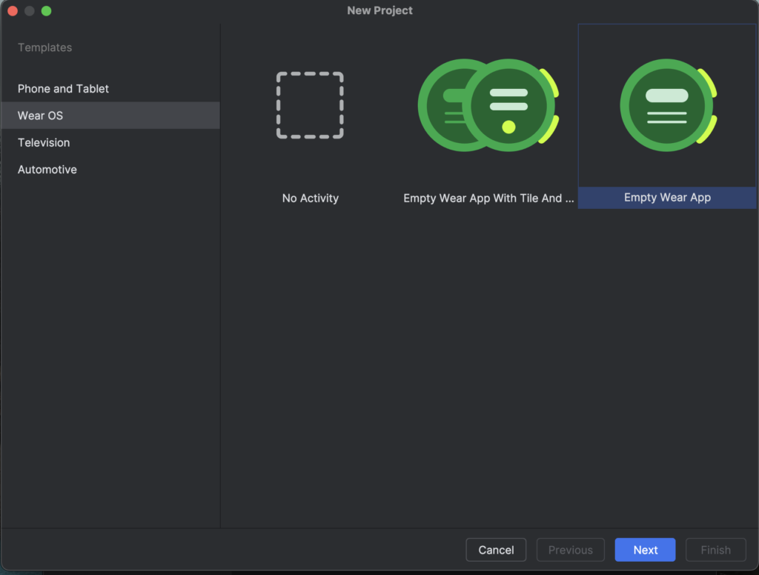Click the "Empty Wear App" highlighted label
Viewport: 759px width, 575px height.
(x=667, y=198)
